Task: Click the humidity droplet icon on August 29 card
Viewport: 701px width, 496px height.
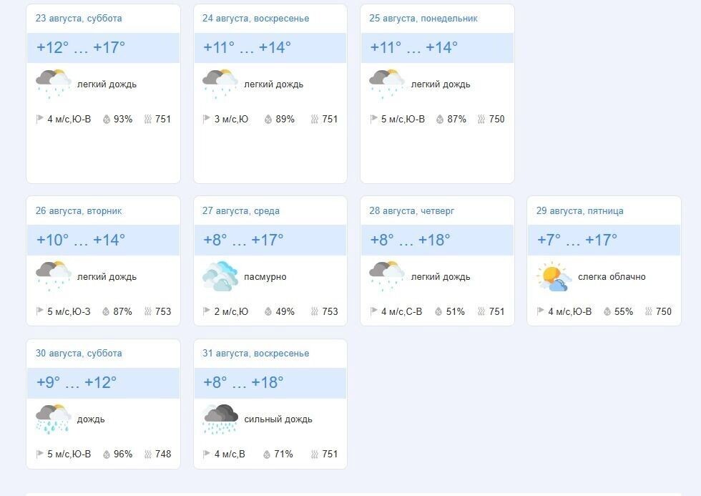Action: [x=609, y=311]
